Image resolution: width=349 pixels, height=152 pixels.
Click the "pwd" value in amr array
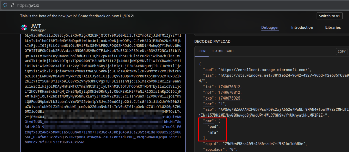coord(213,127)
